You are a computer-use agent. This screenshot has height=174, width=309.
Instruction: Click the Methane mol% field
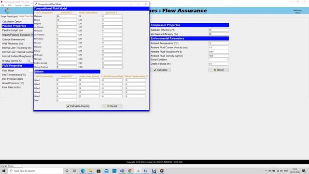pyautogui.click(x=67, y=16)
